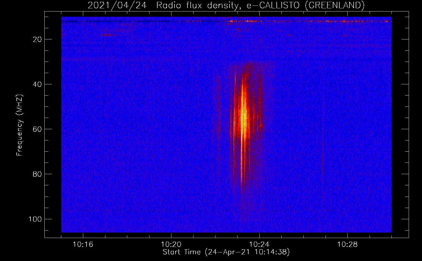Select the '20' frequency tick label

tap(37, 39)
